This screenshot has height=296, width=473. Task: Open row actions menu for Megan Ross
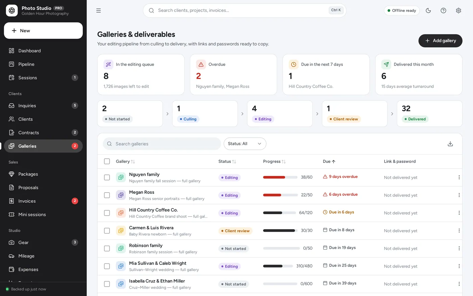pyautogui.click(x=459, y=195)
